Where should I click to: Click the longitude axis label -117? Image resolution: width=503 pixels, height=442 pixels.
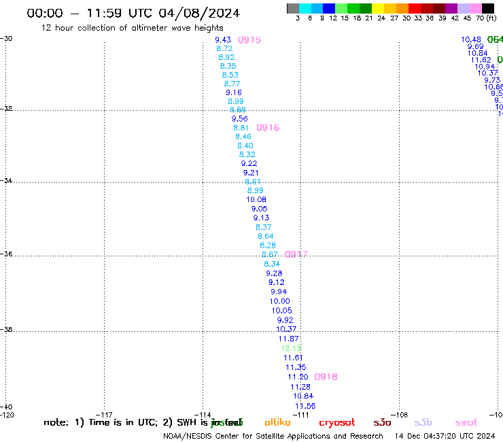coord(104,415)
